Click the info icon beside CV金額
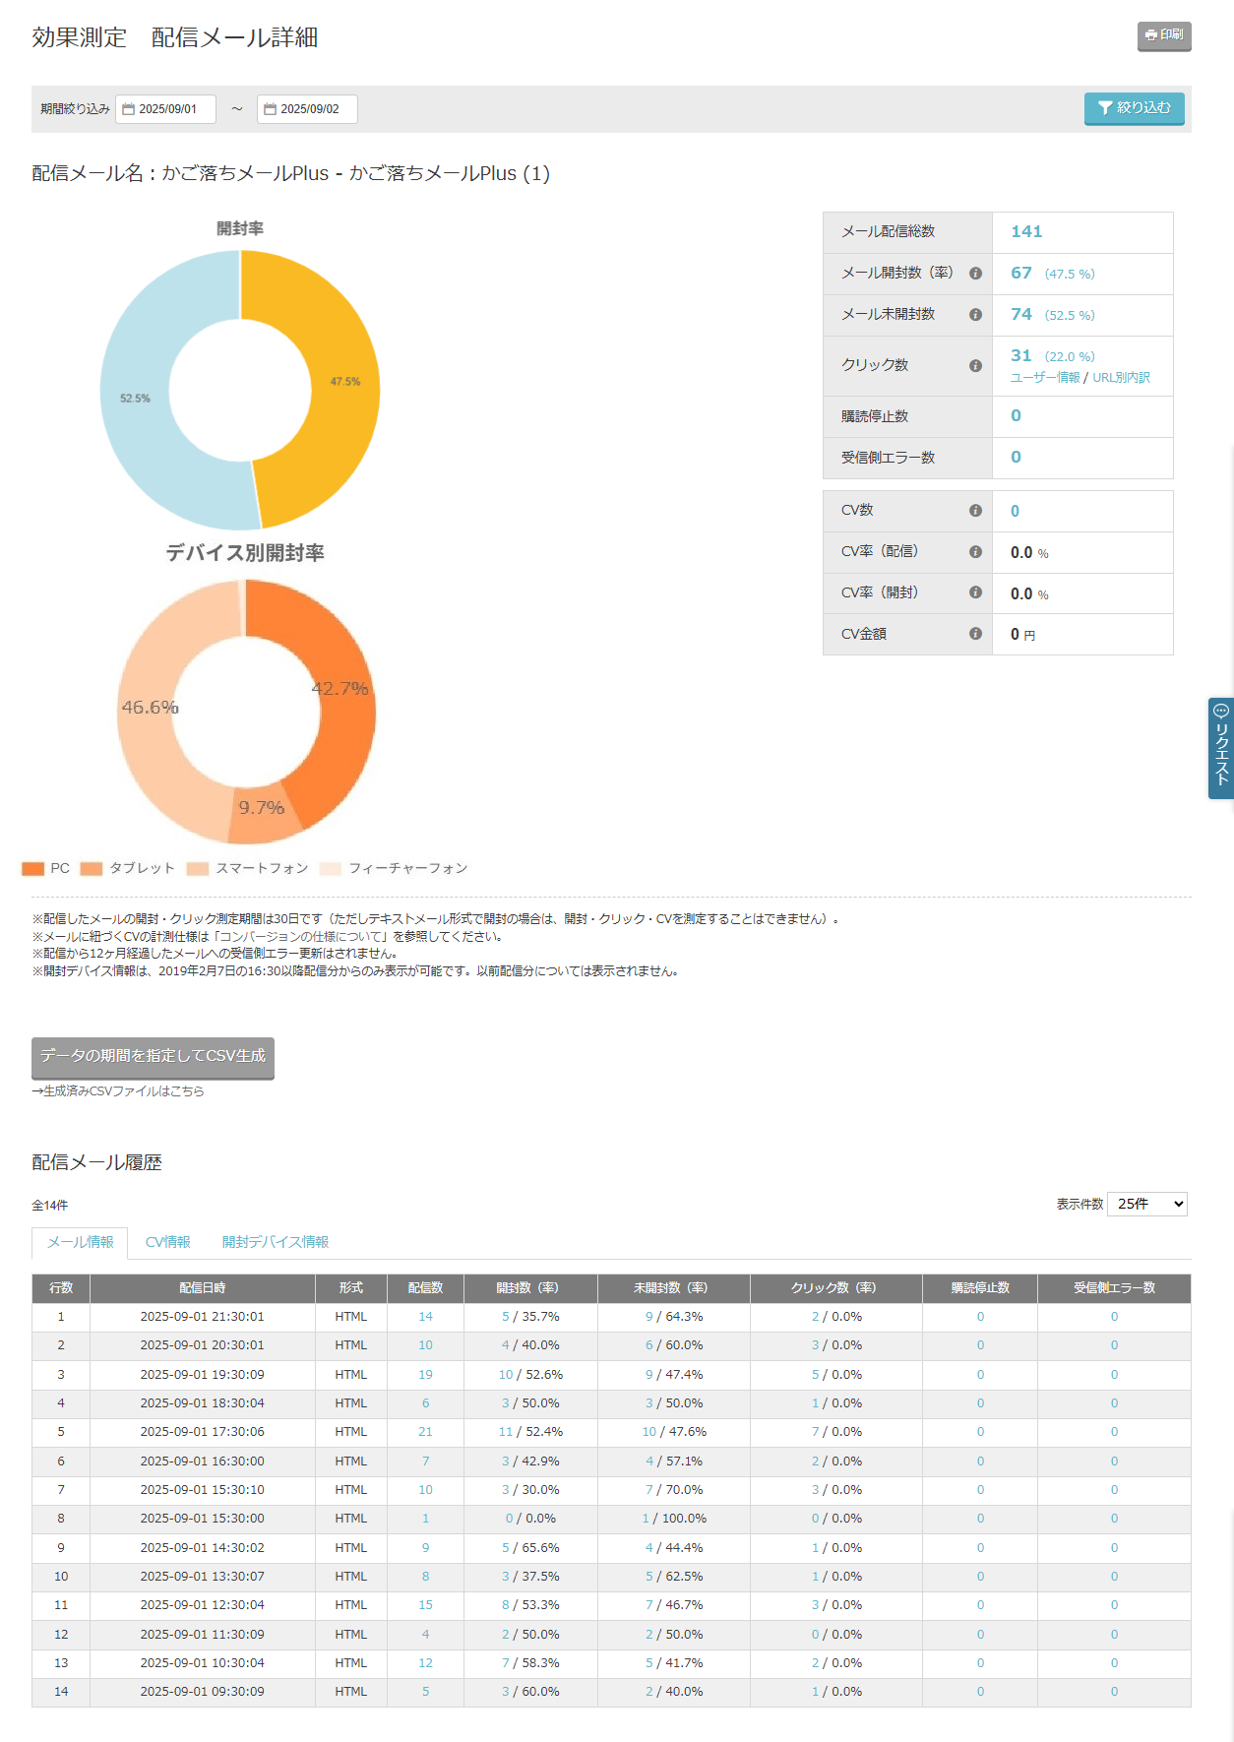The width and height of the screenshot is (1234, 1742). click(975, 634)
